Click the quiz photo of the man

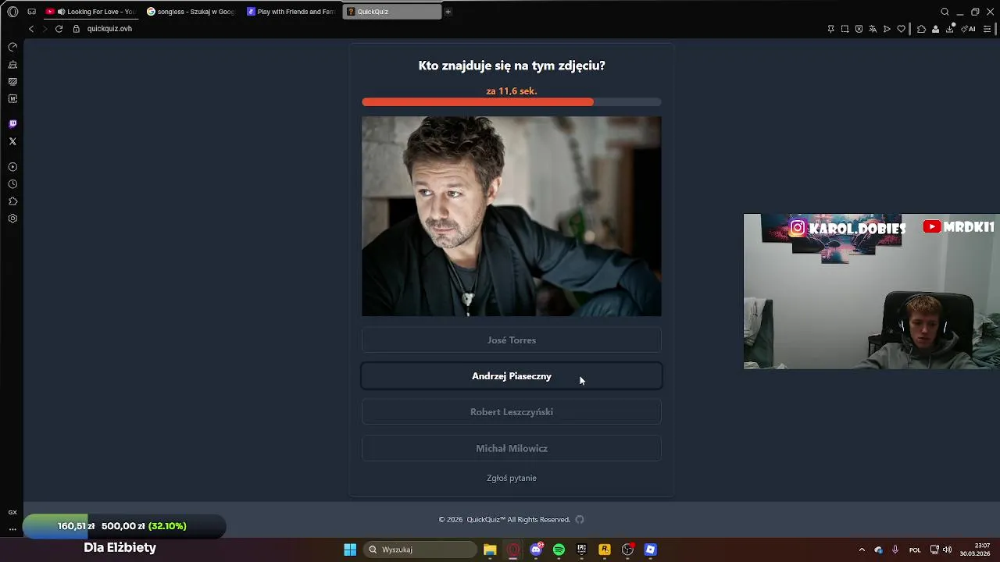[511, 216]
